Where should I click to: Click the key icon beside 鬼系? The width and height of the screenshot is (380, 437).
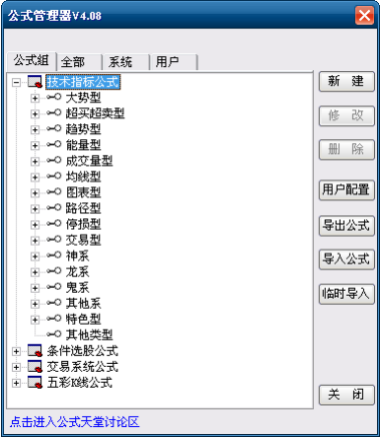(x=54, y=287)
